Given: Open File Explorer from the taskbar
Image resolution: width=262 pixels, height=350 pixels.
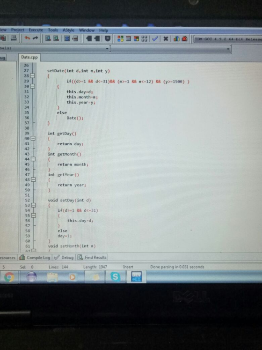Looking at the screenshot, I should click(x=52, y=277).
